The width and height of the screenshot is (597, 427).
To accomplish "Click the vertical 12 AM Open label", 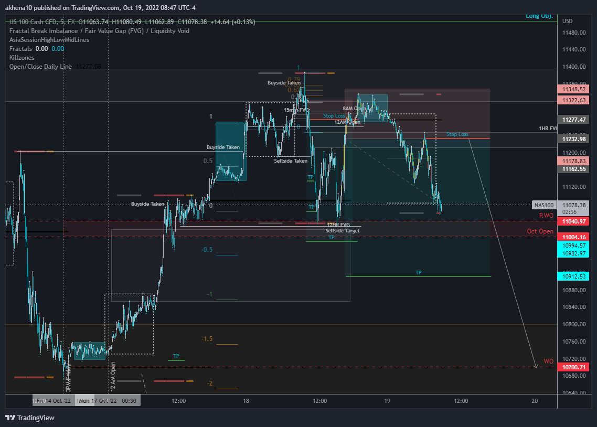I will click(x=113, y=377).
